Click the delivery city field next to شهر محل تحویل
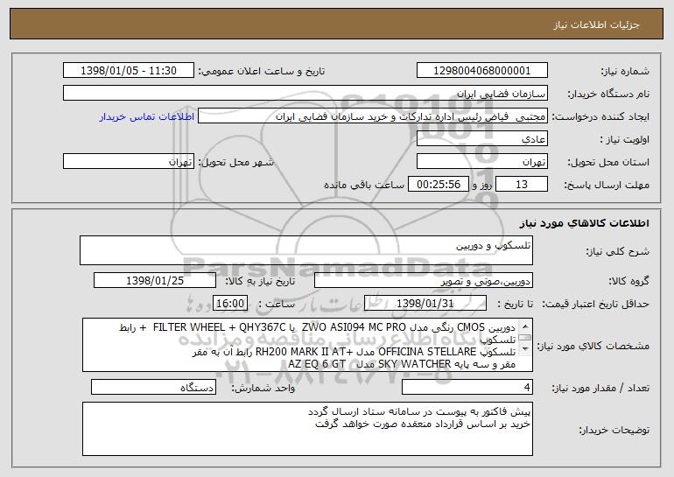Viewport: 674px width, 477px height. [129, 162]
